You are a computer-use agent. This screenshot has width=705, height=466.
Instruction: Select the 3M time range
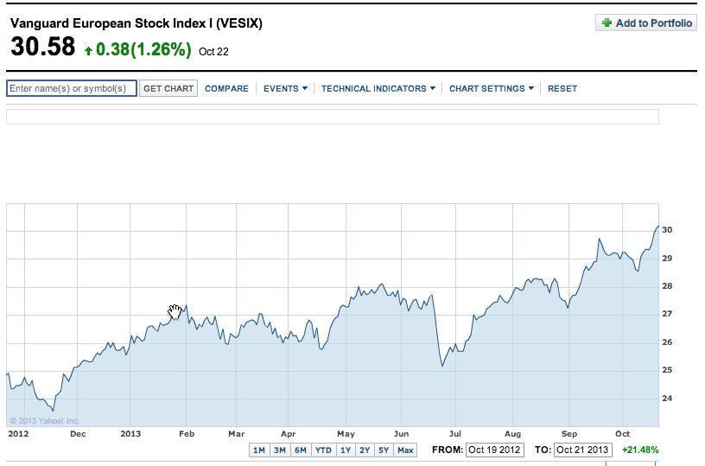[x=280, y=450]
